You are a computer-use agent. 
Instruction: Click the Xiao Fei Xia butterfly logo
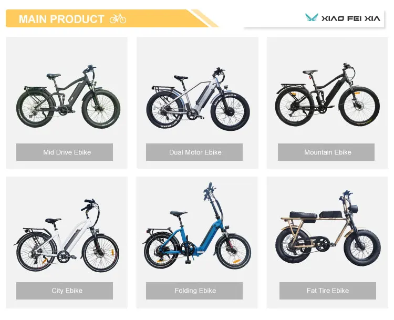point(312,17)
